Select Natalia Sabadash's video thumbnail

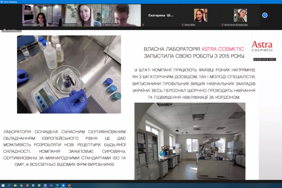(42, 15)
